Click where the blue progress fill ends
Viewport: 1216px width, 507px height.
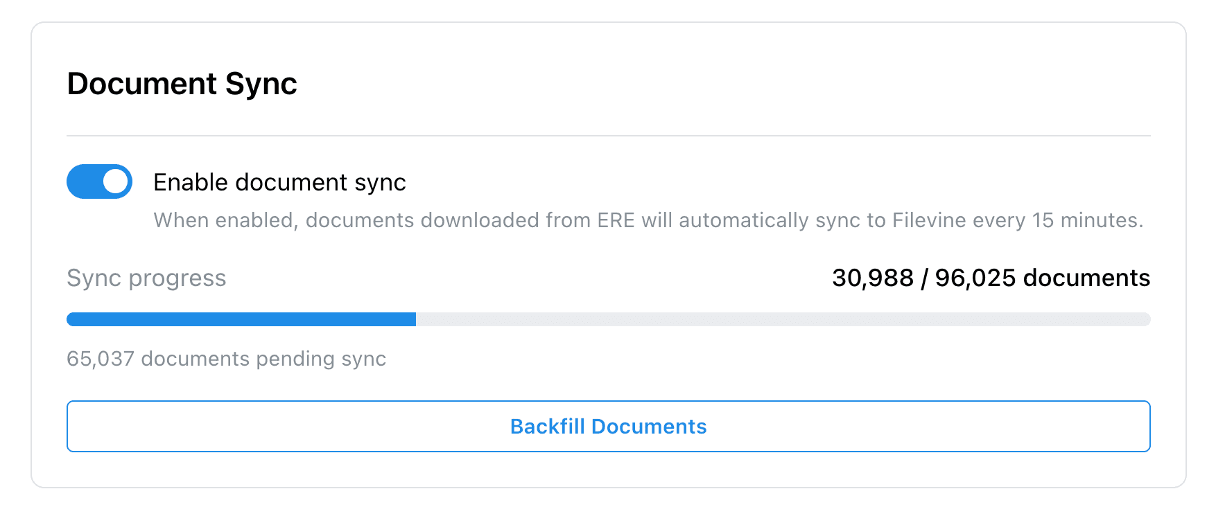[415, 319]
